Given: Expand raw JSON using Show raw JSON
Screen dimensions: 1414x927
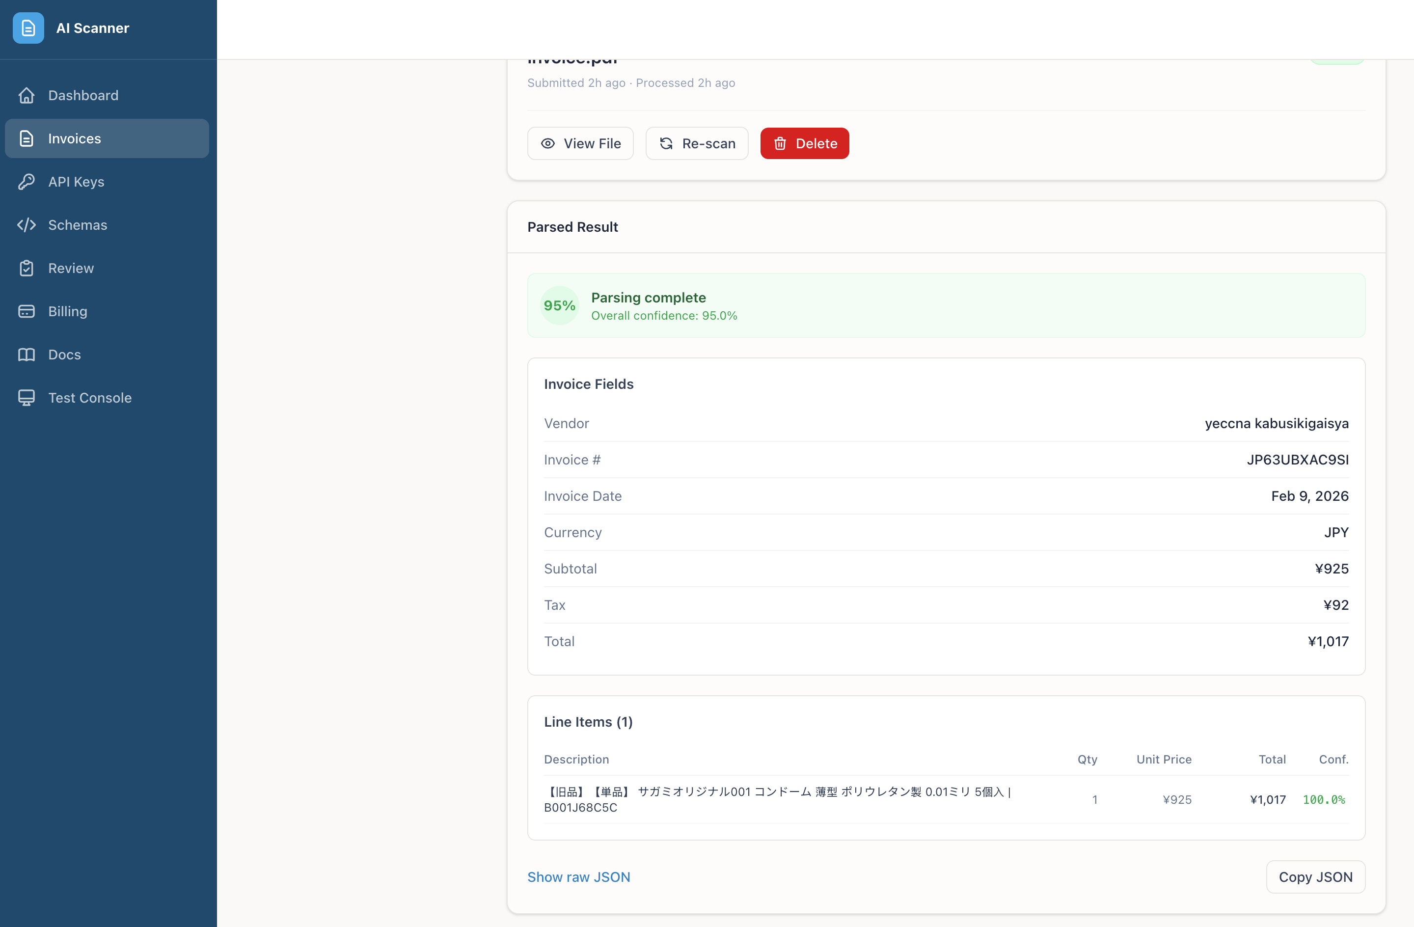Looking at the screenshot, I should [579, 876].
